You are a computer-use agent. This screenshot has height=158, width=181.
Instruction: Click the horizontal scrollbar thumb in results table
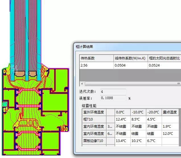click(x=133, y=84)
